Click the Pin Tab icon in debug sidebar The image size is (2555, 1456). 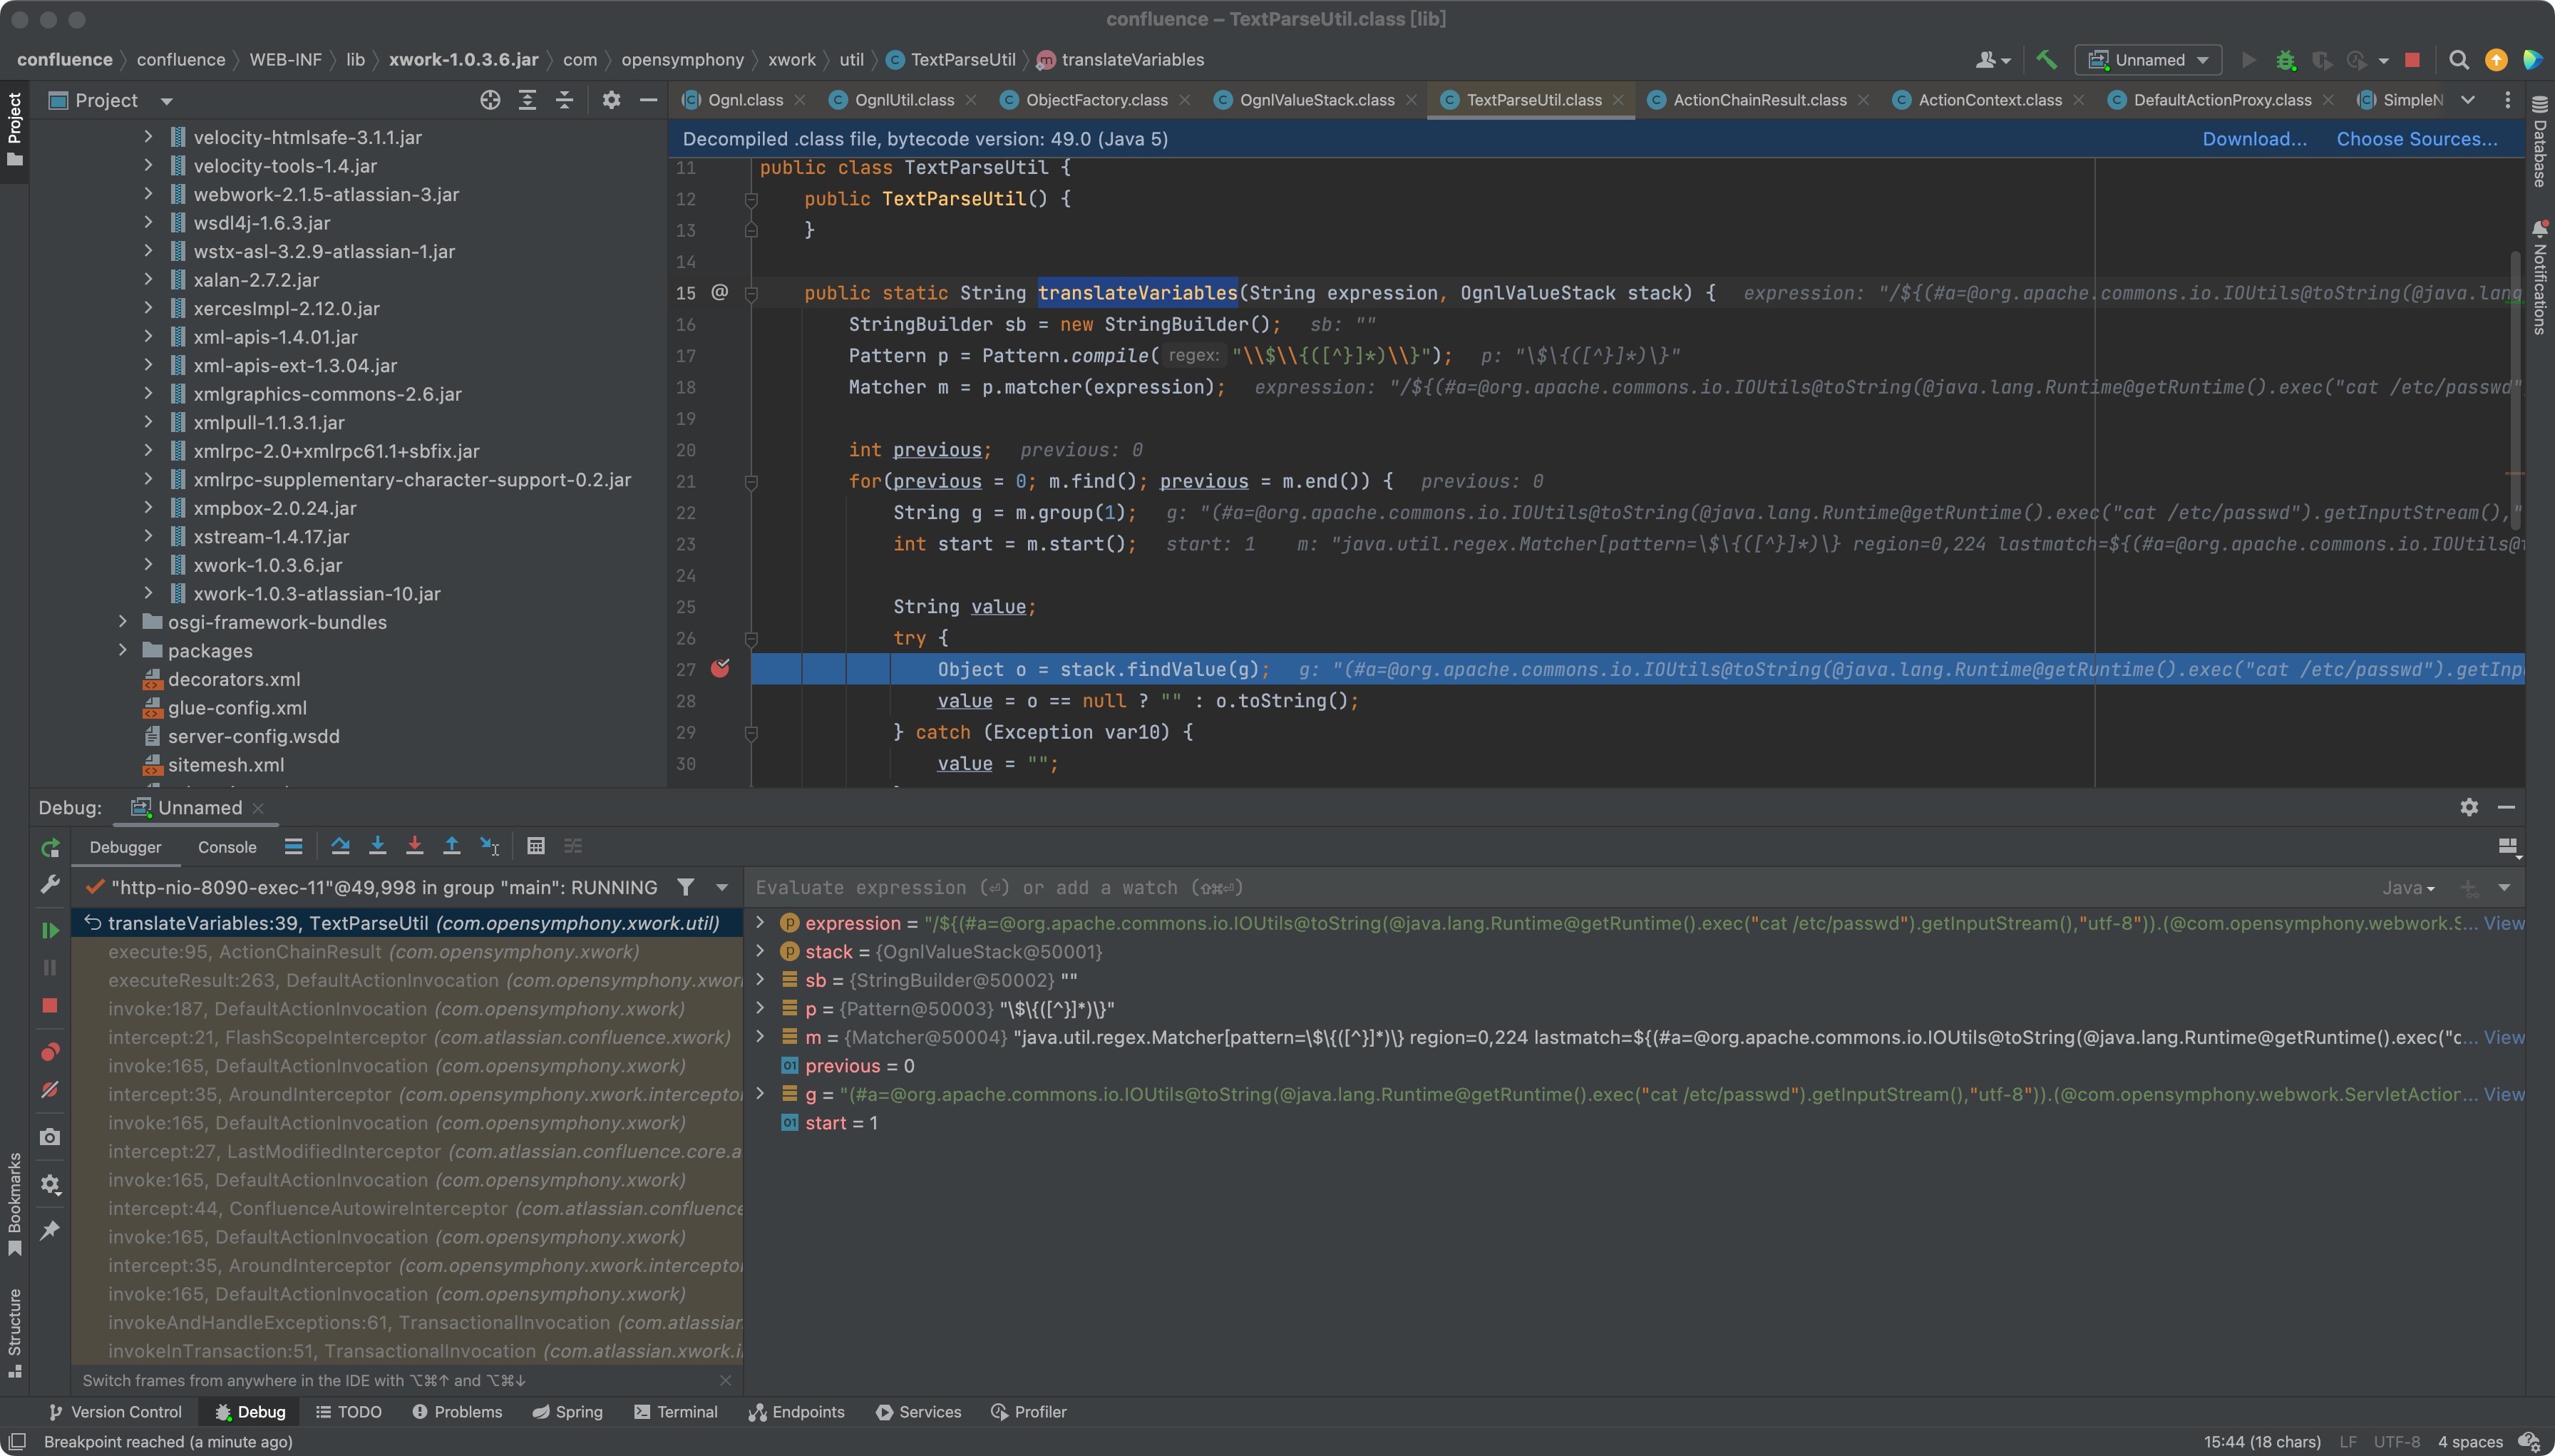50,1230
